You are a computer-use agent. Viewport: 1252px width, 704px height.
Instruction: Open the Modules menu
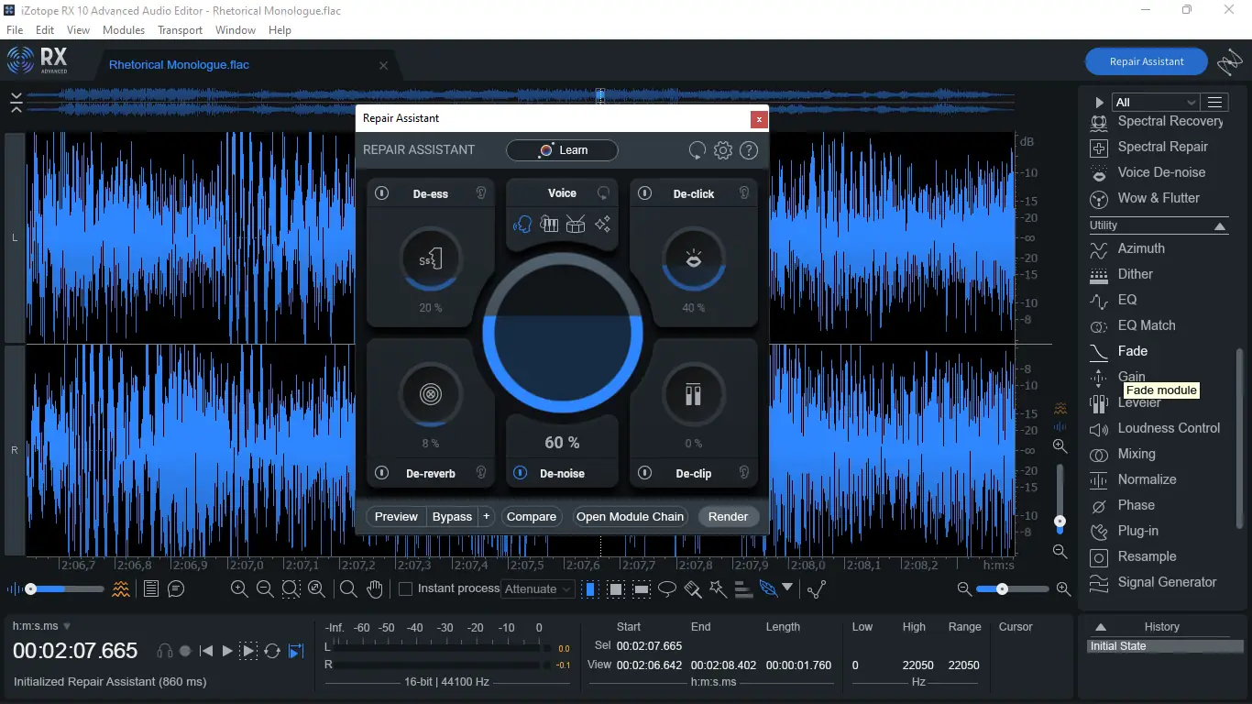pyautogui.click(x=124, y=30)
